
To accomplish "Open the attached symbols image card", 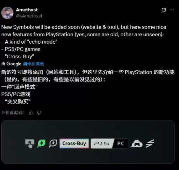I will coord(88,142).
